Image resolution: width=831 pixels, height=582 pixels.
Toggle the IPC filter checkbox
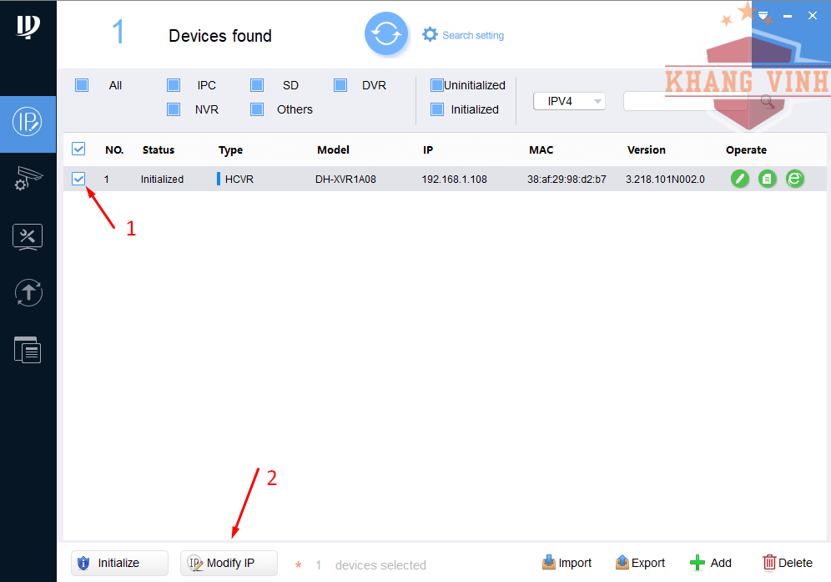(x=174, y=85)
